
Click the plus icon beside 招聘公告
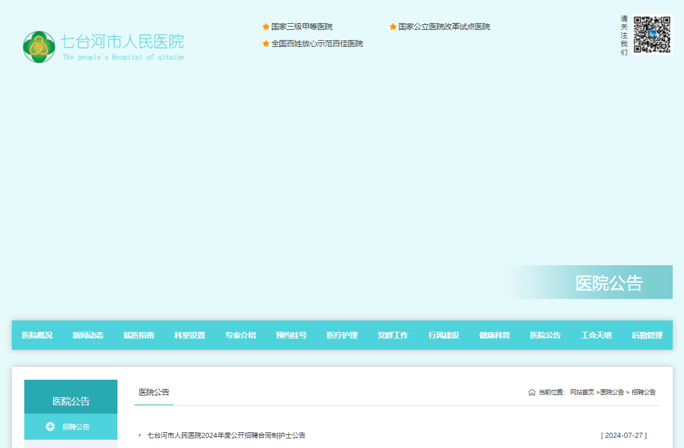coord(50,427)
